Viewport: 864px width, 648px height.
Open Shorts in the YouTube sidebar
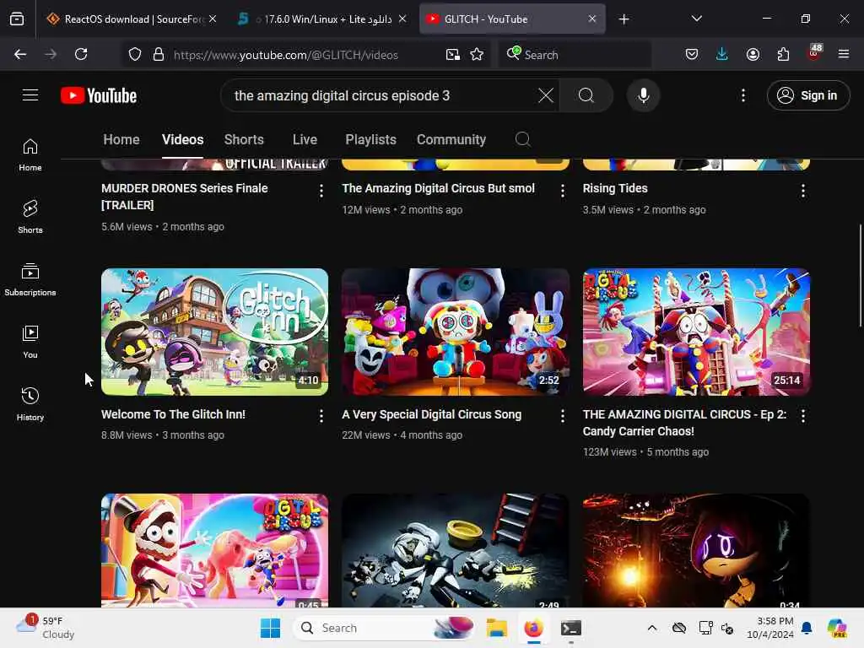pos(30,217)
